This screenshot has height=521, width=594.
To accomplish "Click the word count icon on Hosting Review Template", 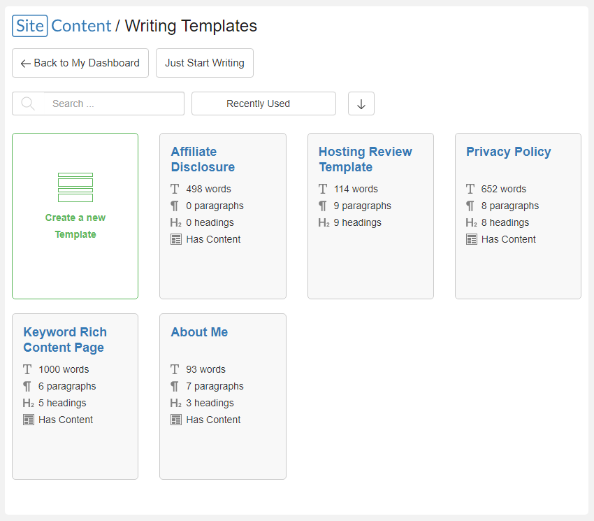I will (323, 189).
